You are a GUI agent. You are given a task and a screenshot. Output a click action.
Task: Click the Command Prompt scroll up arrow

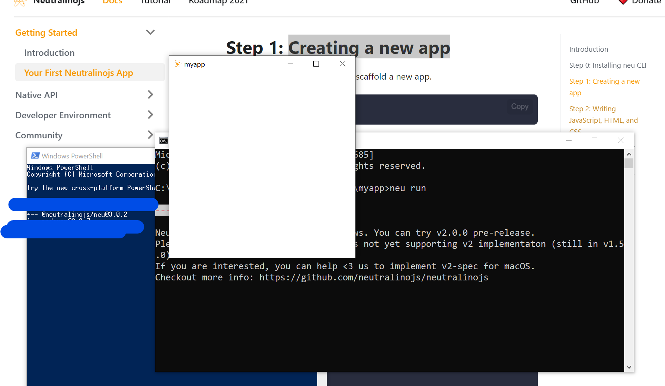coord(629,154)
